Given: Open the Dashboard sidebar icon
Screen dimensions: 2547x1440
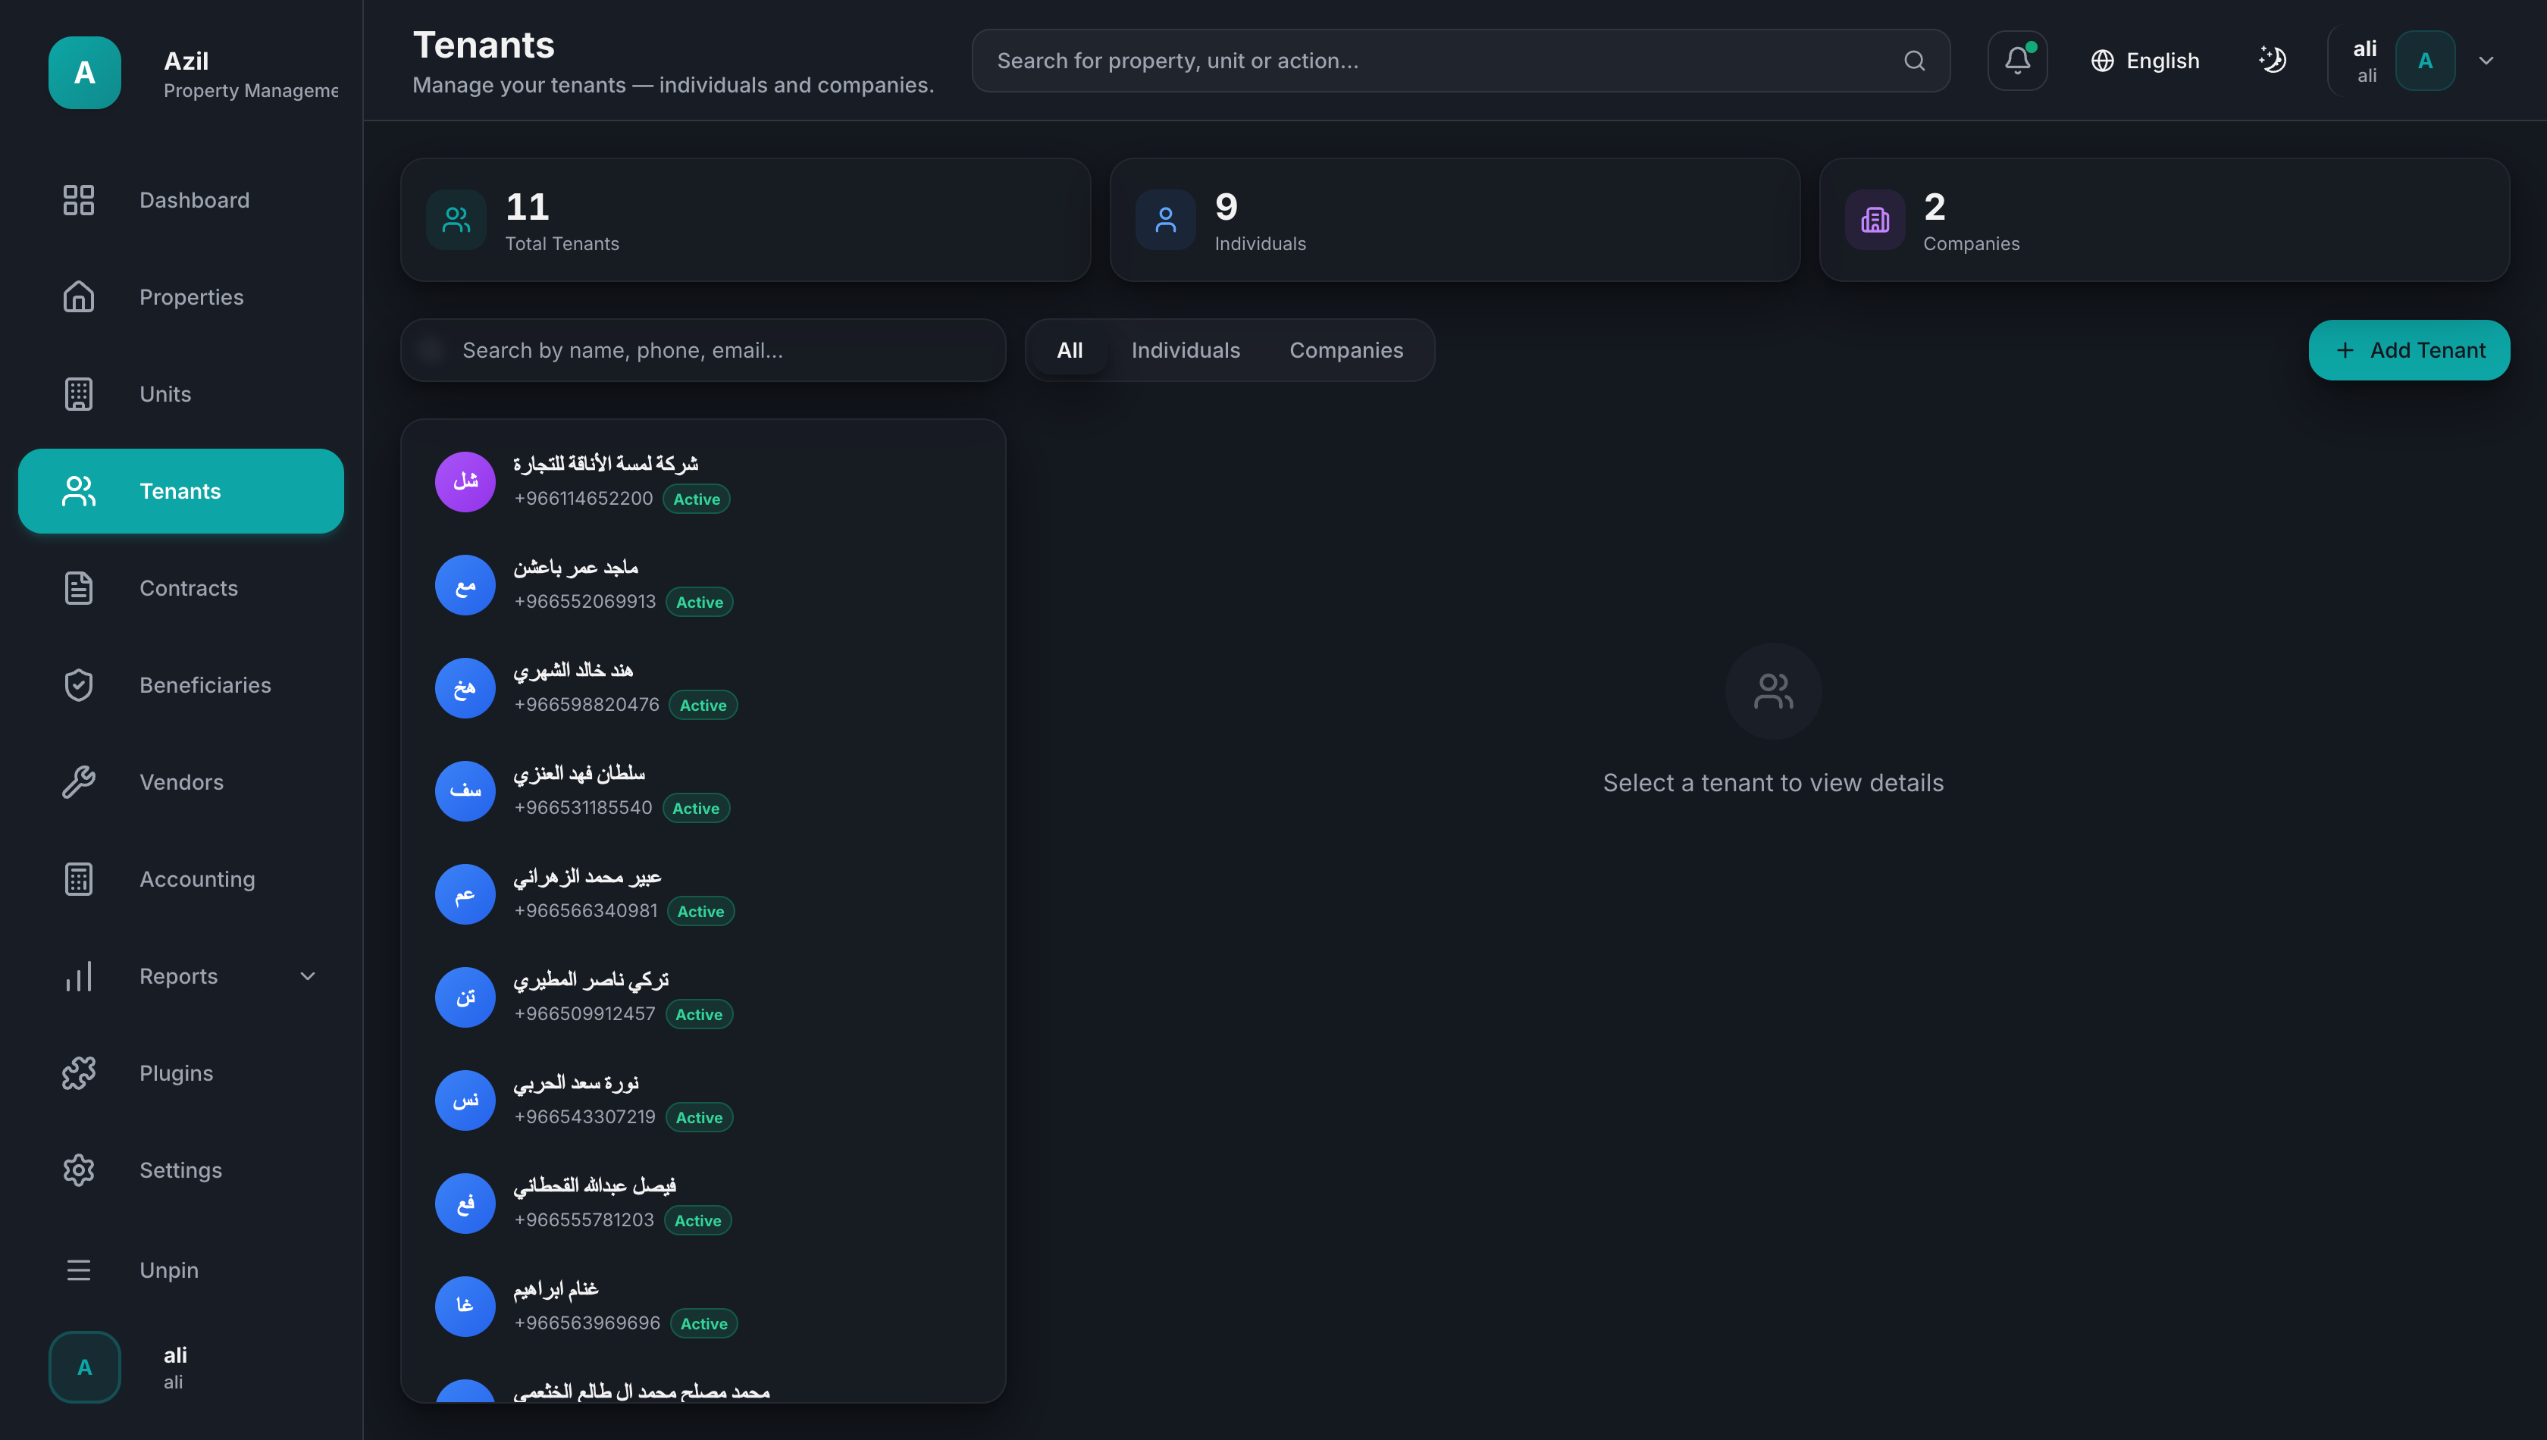Looking at the screenshot, I should [78, 200].
